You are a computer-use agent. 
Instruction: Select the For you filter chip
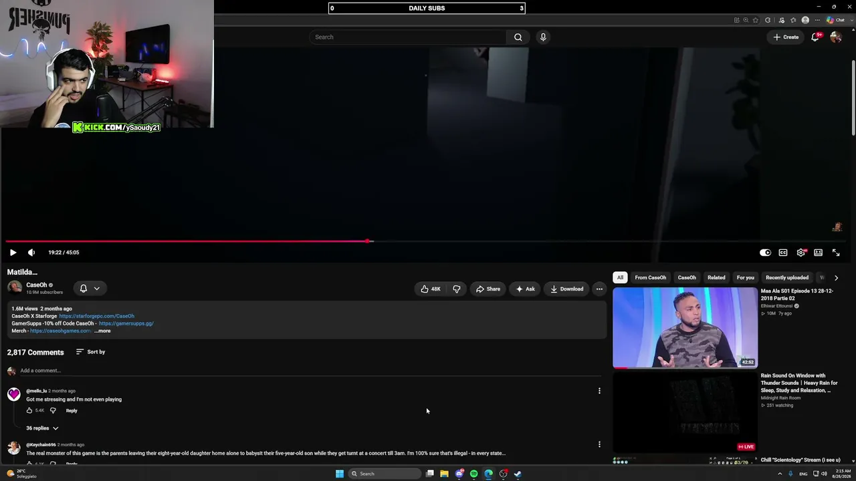coord(745,277)
